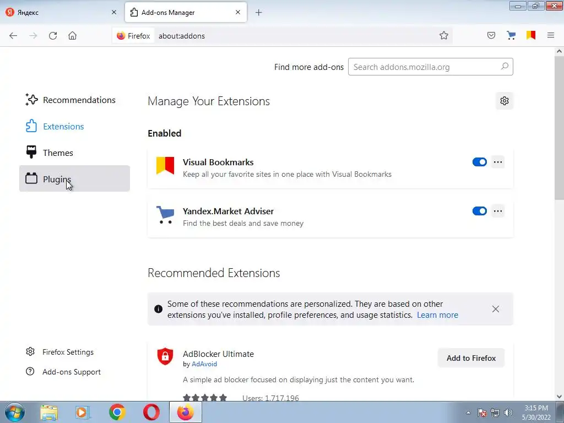Open the Firefox home page icon
The width and height of the screenshot is (564, 423).
[x=72, y=36]
